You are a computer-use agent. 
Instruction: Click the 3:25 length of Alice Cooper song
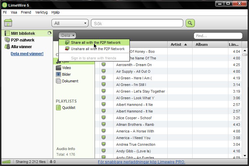coord(236,118)
